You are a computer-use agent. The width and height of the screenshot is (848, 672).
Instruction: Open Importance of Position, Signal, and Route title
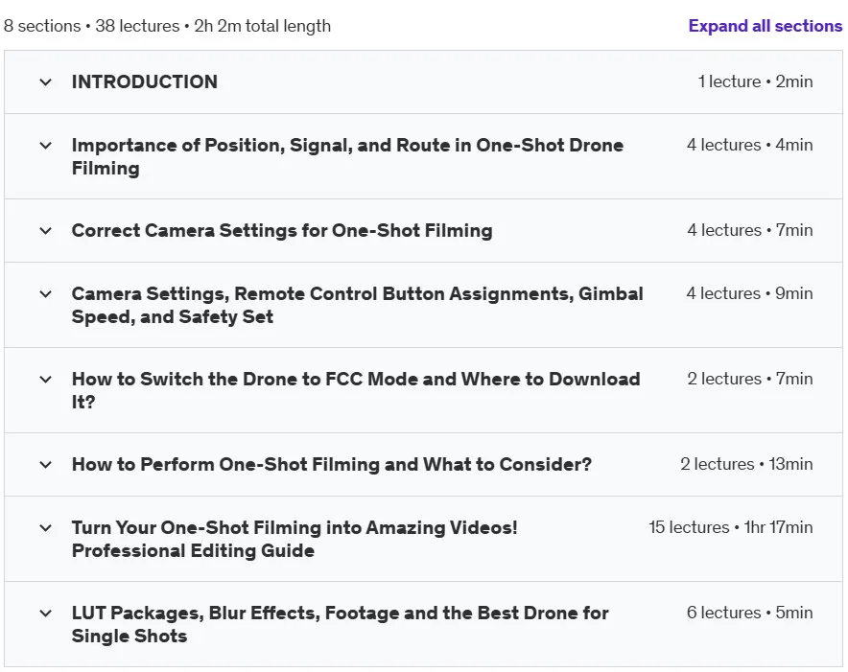[x=347, y=157]
